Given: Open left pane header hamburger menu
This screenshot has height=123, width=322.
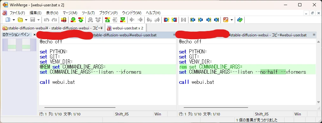Looking at the screenshot, I should [x=174, y=35].
